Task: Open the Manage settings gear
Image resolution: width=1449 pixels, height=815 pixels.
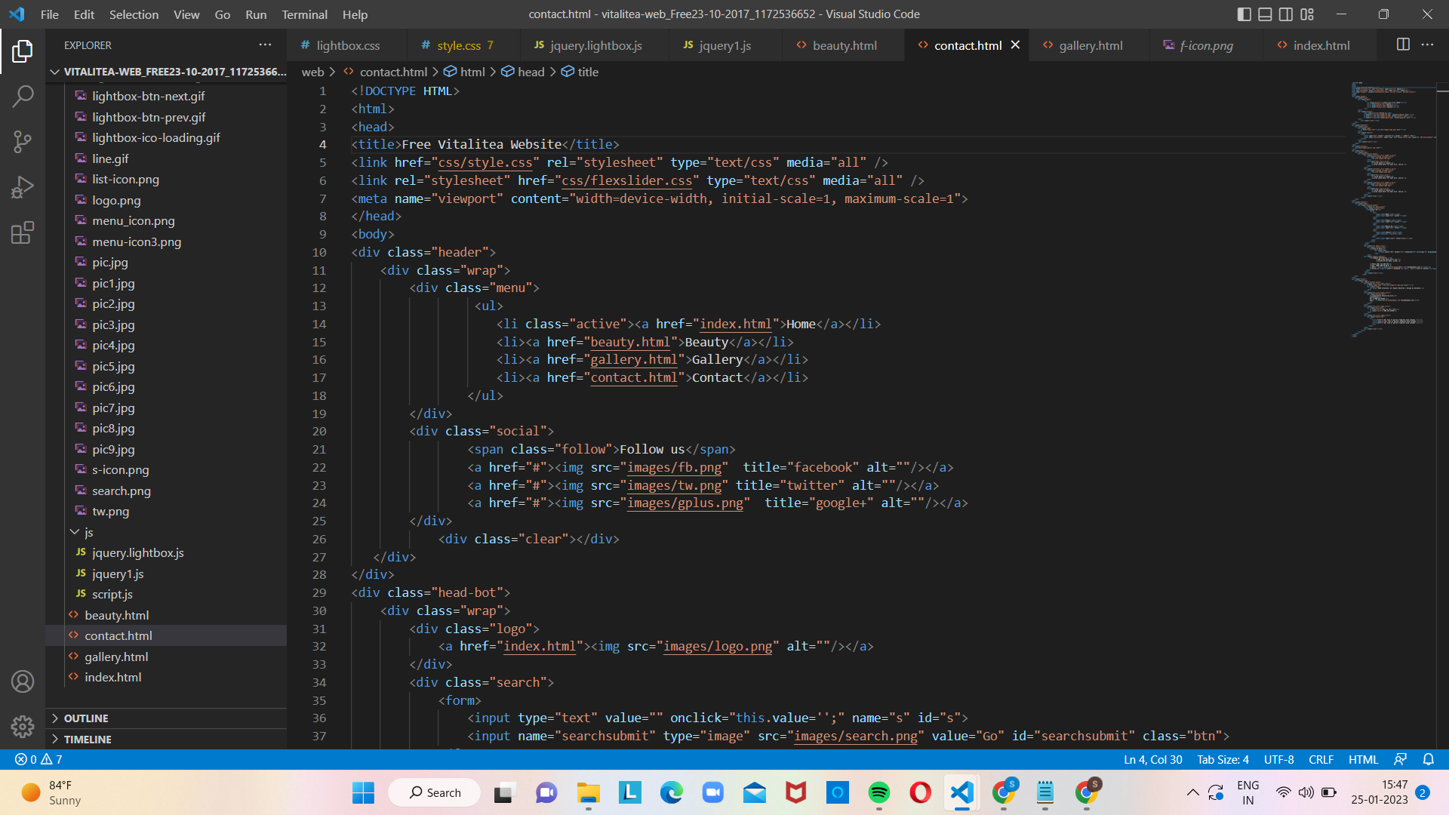Action: tap(23, 726)
